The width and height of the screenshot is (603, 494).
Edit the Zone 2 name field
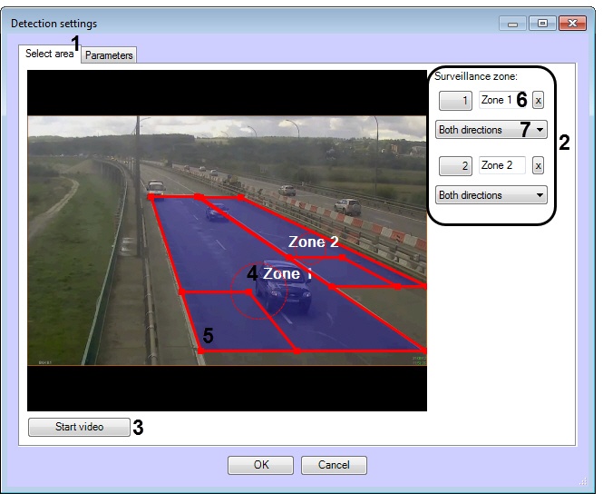[502, 165]
